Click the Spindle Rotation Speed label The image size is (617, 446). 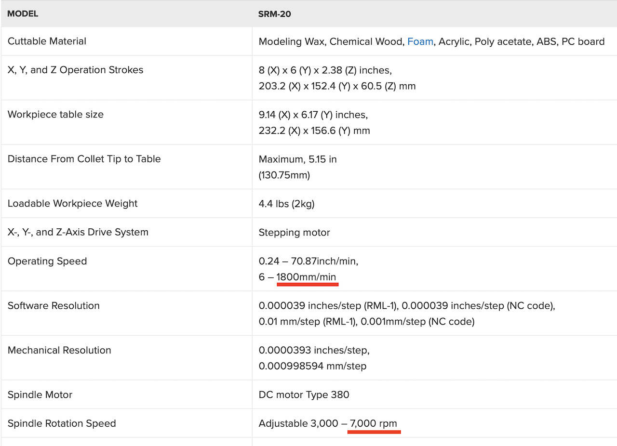tap(62, 423)
